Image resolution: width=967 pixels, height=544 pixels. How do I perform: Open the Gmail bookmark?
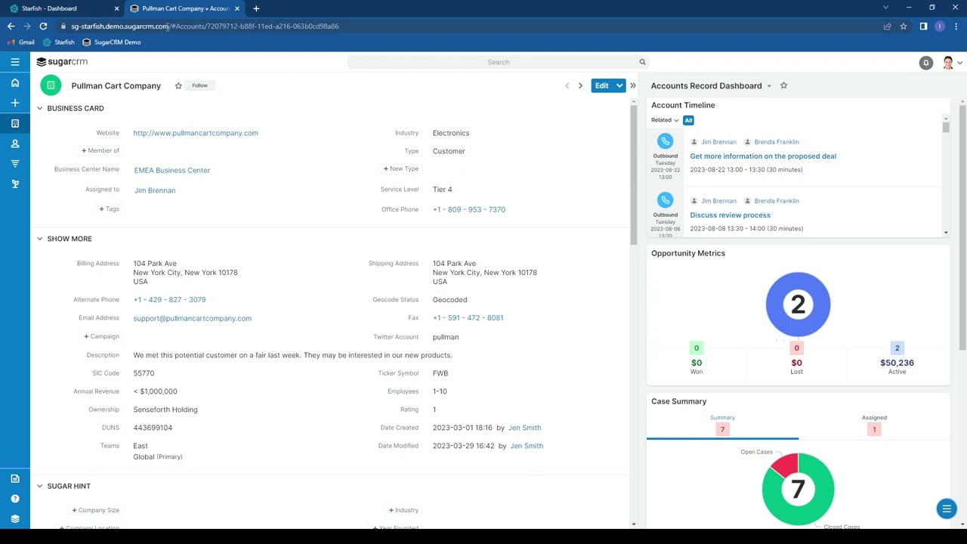click(21, 42)
